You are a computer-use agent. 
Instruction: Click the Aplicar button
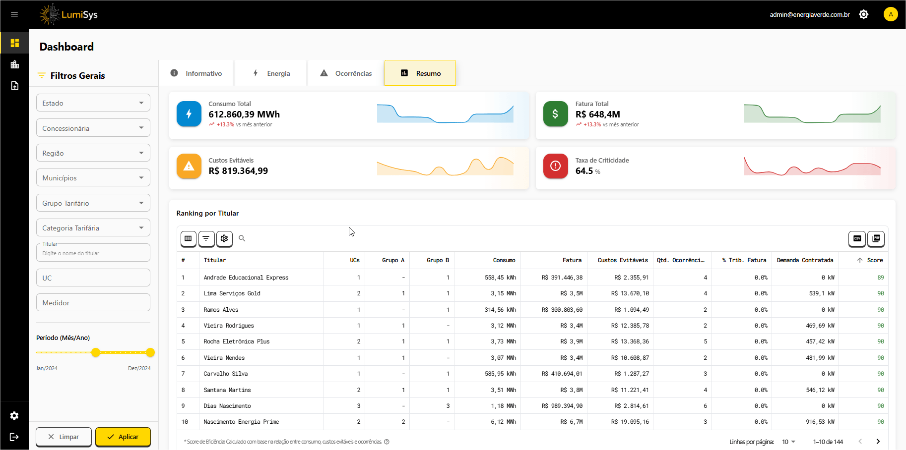(123, 437)
